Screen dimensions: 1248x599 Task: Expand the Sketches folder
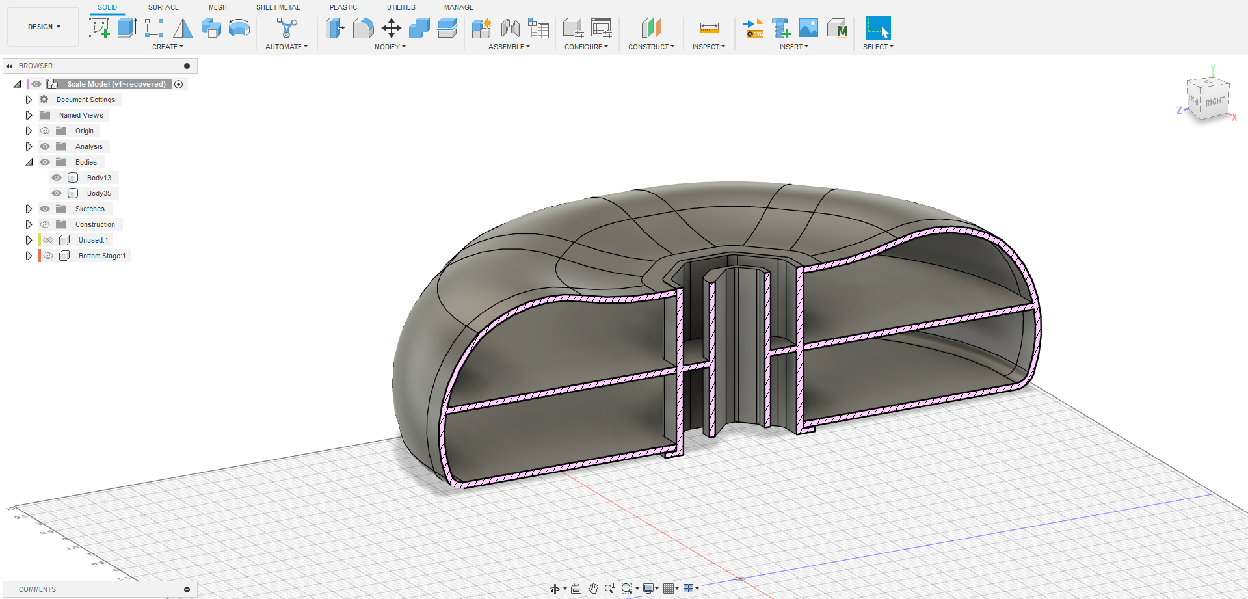point(29,209)
